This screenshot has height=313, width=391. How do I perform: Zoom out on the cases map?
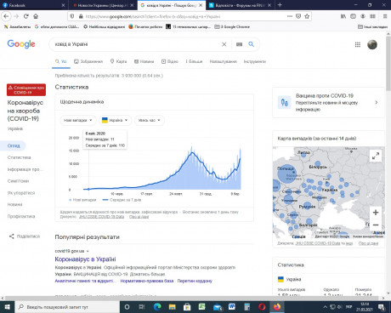click(x=376, y=225)
